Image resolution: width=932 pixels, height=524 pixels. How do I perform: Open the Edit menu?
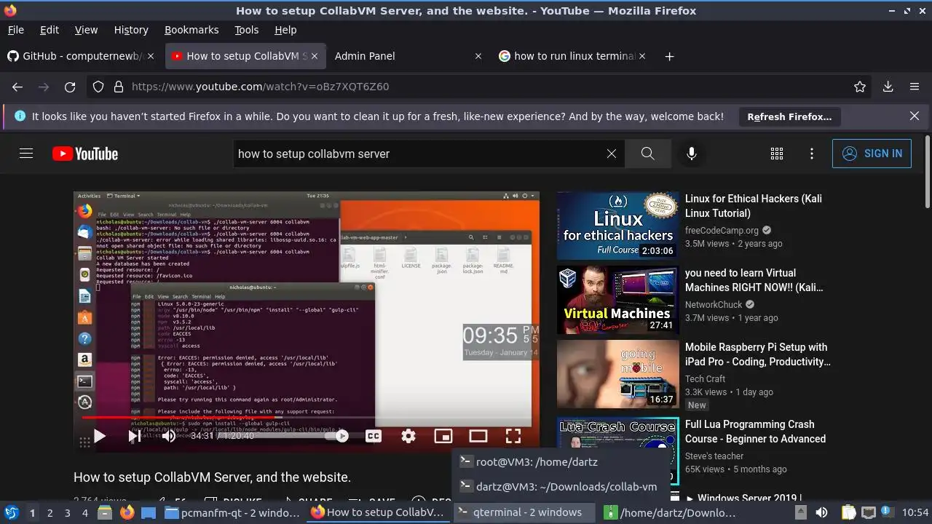pos(50,30)
